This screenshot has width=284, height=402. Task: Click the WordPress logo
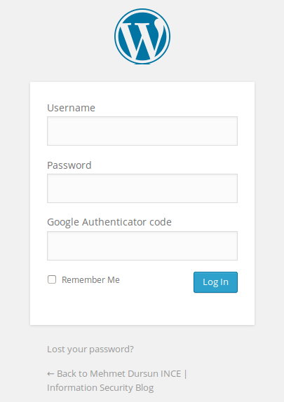pos(142,36)
